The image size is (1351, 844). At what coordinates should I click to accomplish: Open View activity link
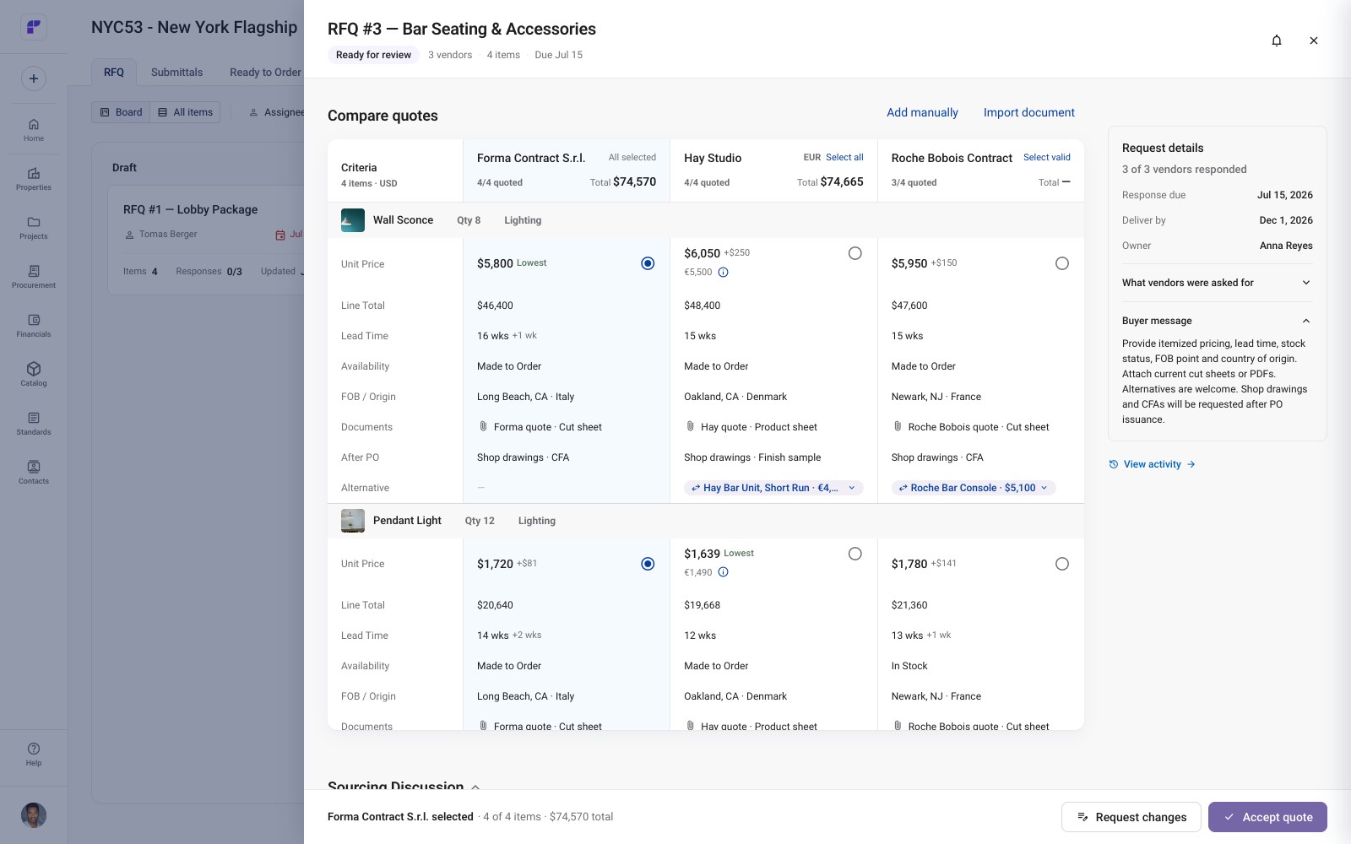pos(1152,464)
